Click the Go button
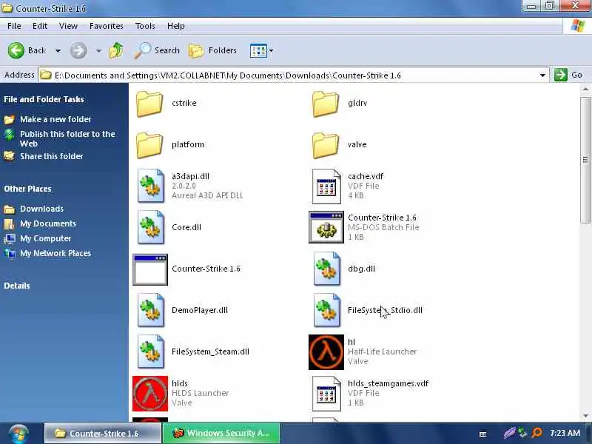The width and height of the screenshot is (592, 444). [x=569, y=75]
